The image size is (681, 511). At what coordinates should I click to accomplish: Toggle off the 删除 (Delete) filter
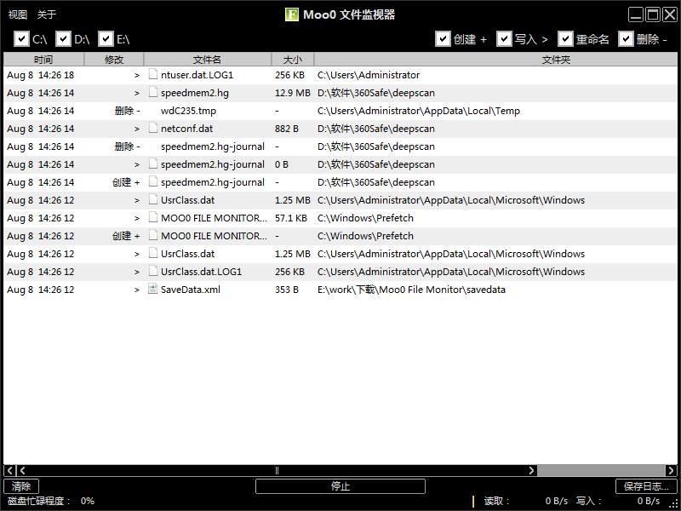tap(626, 38)
